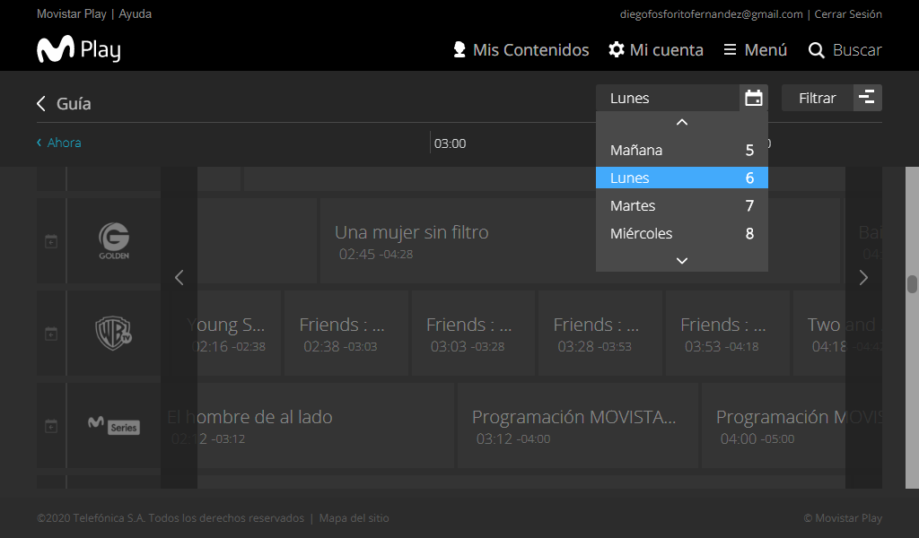Open Friends episode starting 03:28

point(600,333)
